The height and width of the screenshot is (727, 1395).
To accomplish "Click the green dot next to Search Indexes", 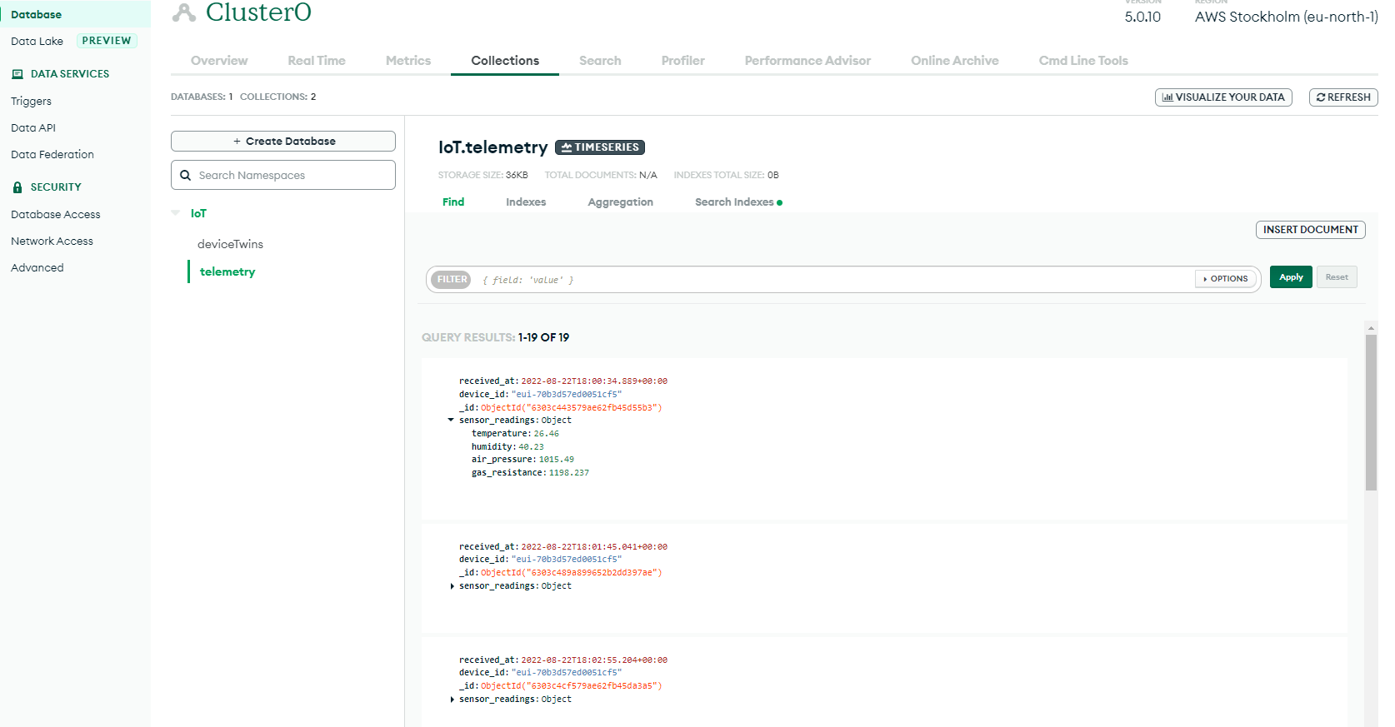I will pos(779,202).
